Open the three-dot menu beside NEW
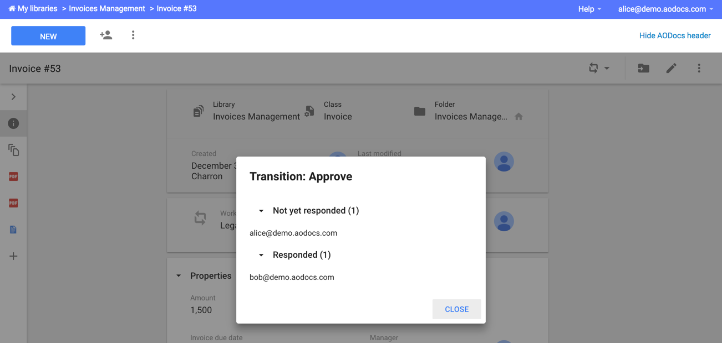Screen dimensions: 722x343 pyautogui.click(x=133, y=35)
